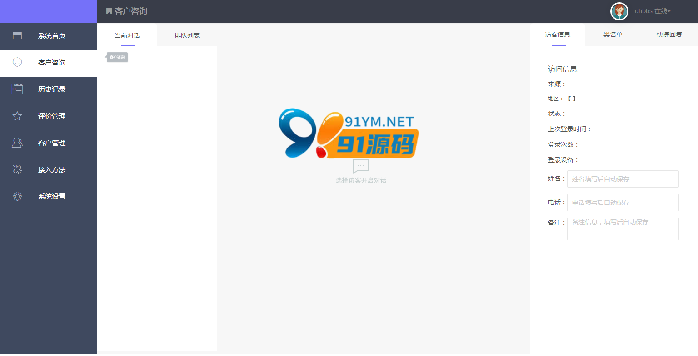Select the 访客信息 tab
Image resolution: width=698 pixels, height=356 pixels.
[x=558, y=35]
